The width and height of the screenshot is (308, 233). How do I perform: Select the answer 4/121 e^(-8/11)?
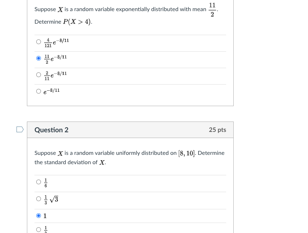point(38,42)
